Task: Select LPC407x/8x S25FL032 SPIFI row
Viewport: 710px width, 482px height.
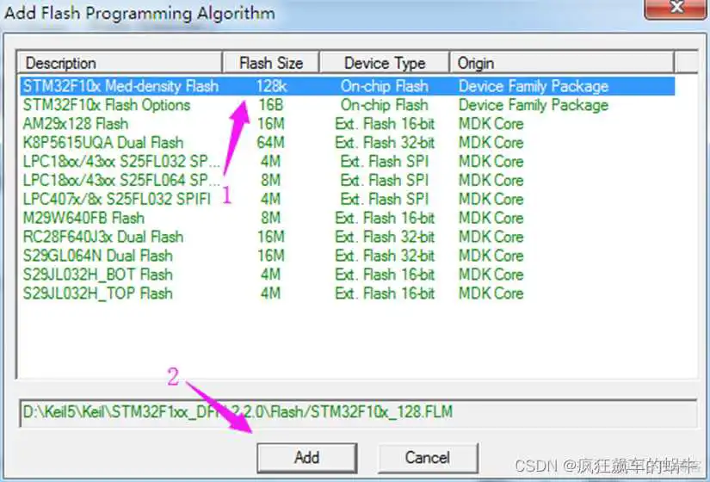Action: click(x=108, y=200)
